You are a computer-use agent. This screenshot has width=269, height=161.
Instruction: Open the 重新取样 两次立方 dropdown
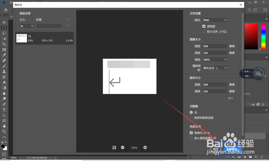coord(215,68)
